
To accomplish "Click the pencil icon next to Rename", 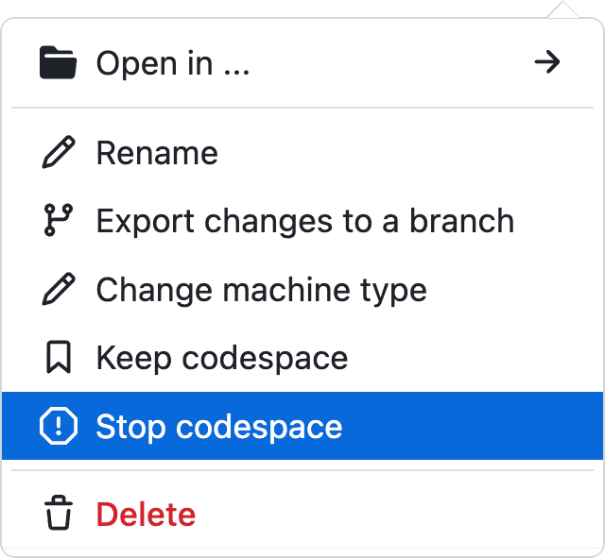I will pos(58,153).
